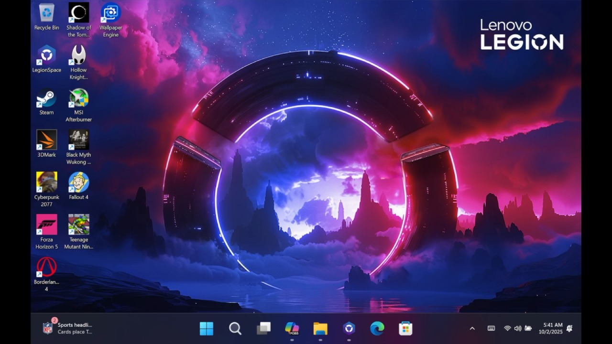The height and width of the screenshot is (344, 612).
Task: Open LegionSpace from the taskbar
Action: coord(349,328)
